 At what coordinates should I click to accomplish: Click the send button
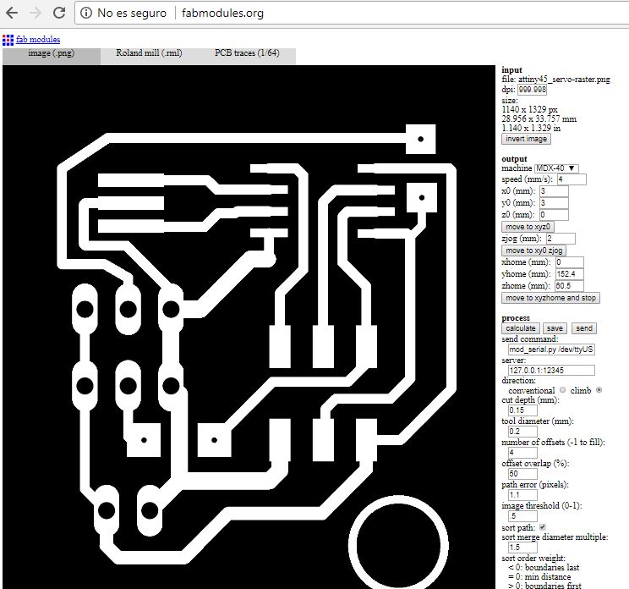coord(584,328)
